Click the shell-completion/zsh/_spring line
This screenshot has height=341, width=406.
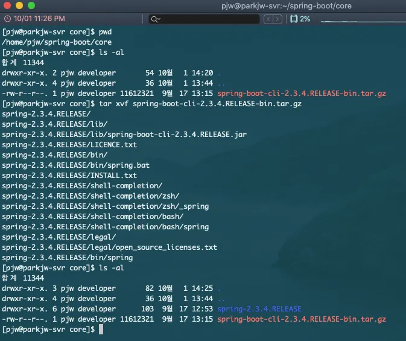[x=106, y=206]
